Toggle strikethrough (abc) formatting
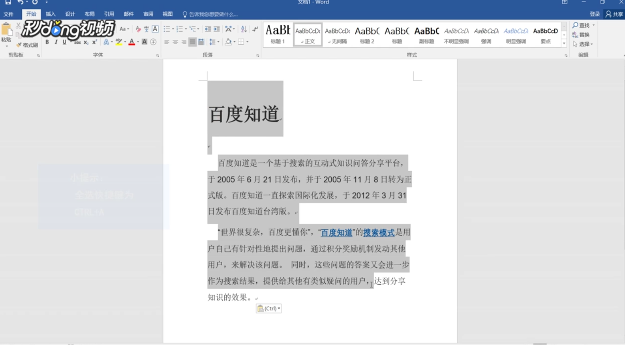Viewport: 625px width, 345px height. pyautogui.click(x=77, y=42)
